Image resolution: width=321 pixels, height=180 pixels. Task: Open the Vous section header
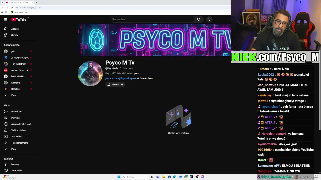pos(8,105)
